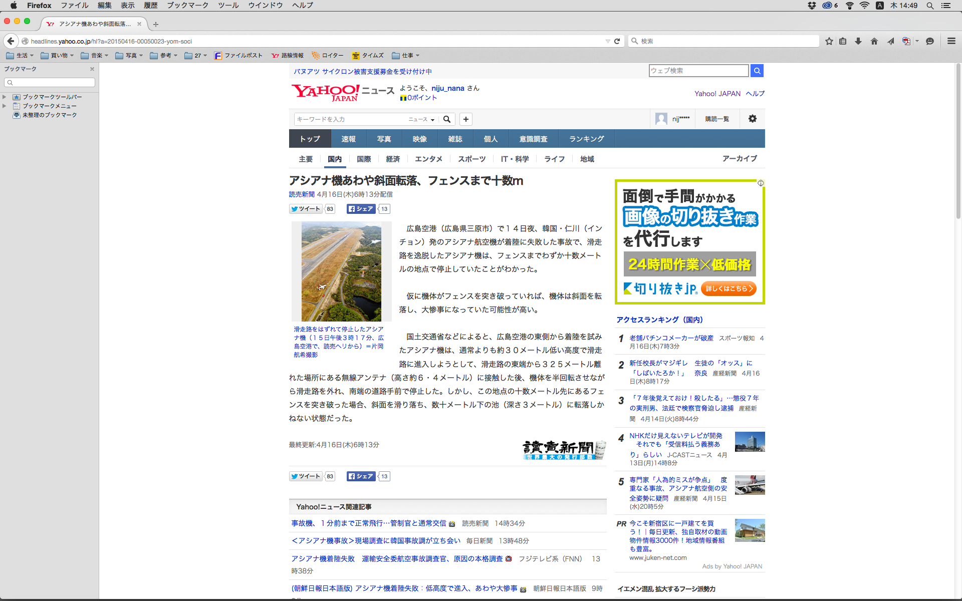Click the ツイート share button under headline

pyautogui.click(x=306, y=209)
